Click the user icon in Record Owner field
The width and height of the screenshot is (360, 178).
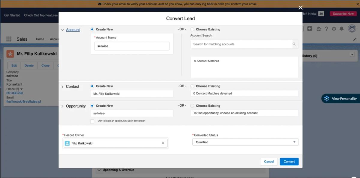[x=67, y=143]
